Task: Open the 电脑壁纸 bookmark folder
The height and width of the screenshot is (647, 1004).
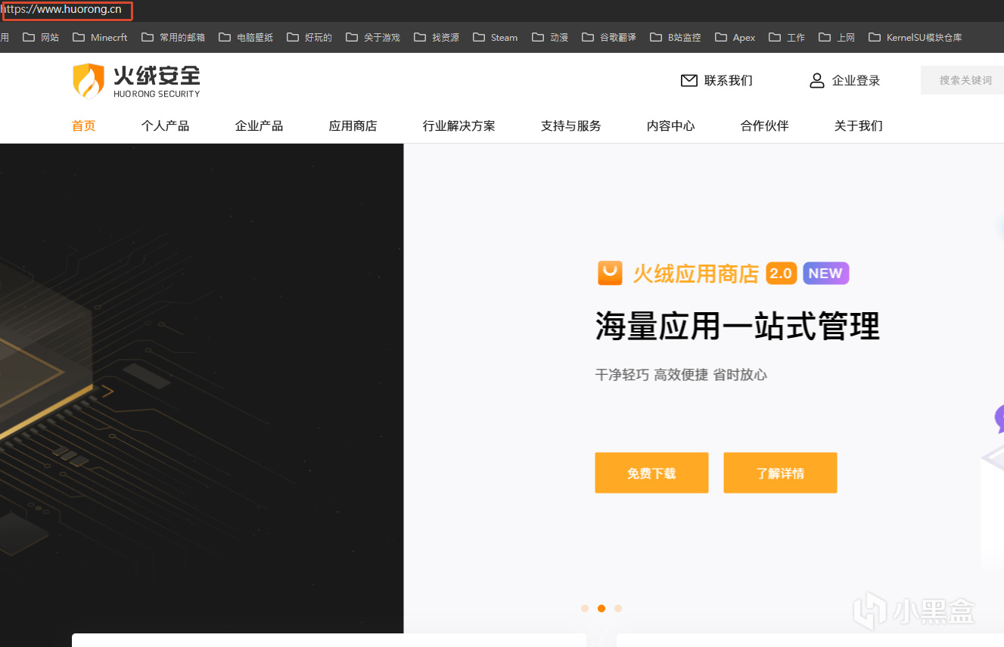Action: coord(245,37)
